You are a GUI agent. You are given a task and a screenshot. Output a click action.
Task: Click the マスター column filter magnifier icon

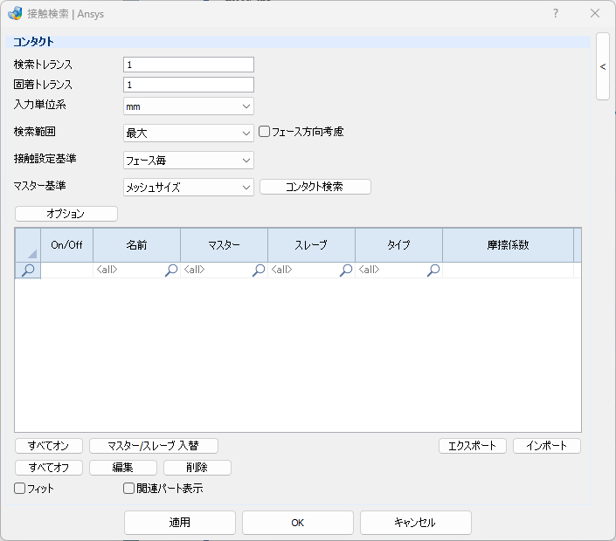click(259, 270)
